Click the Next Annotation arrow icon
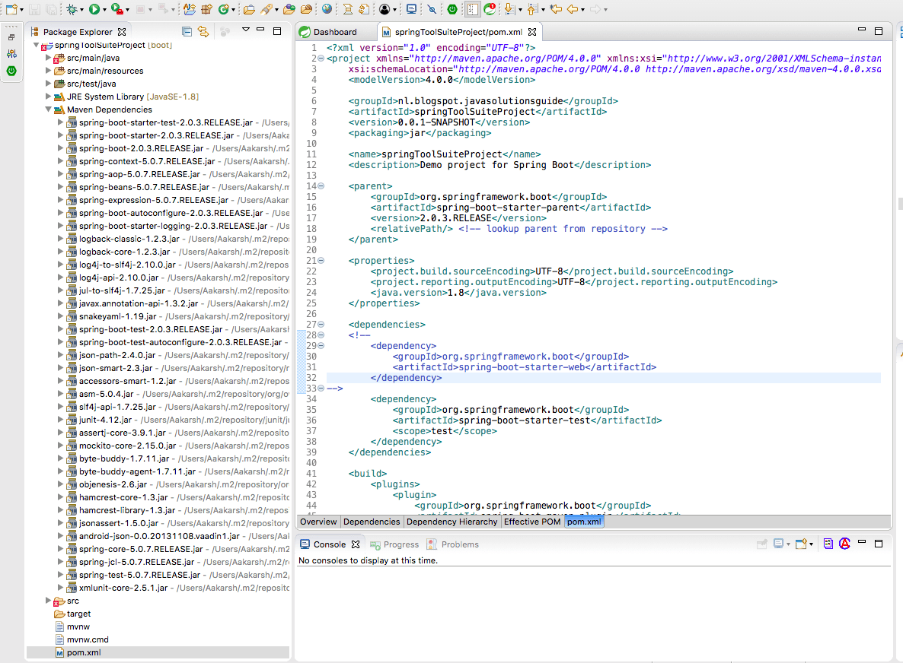903x663 pixels. (509, 9)
